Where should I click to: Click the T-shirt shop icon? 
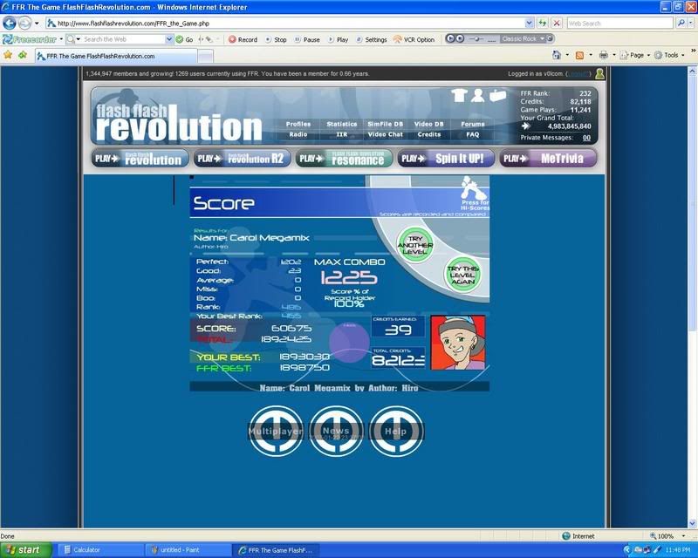tap(459, 95)
